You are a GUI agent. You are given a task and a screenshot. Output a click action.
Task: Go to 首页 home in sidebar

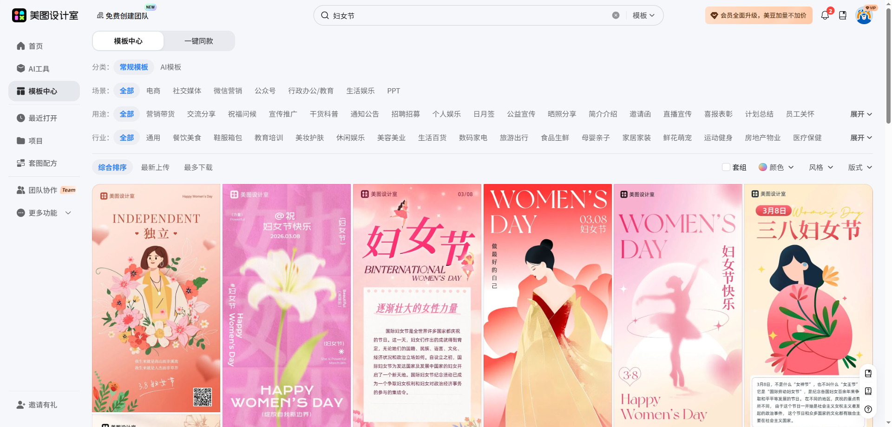coord(35,46)
